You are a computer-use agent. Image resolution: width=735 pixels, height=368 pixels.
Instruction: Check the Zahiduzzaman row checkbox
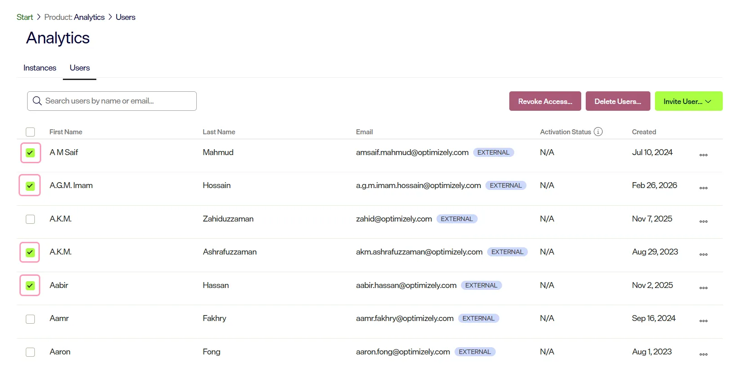pos(30,219)
